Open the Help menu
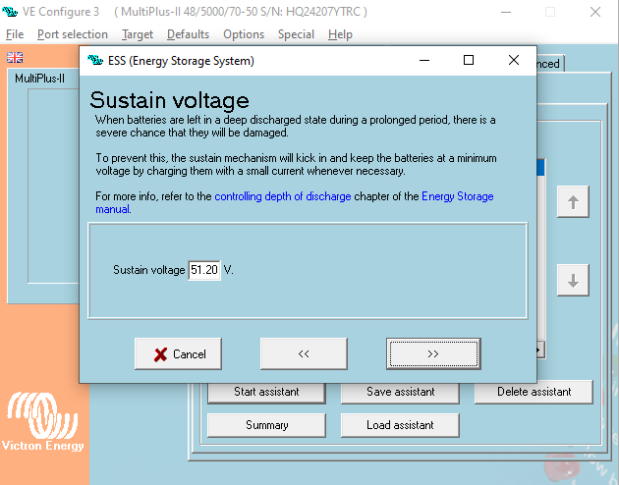 [340, 34]
